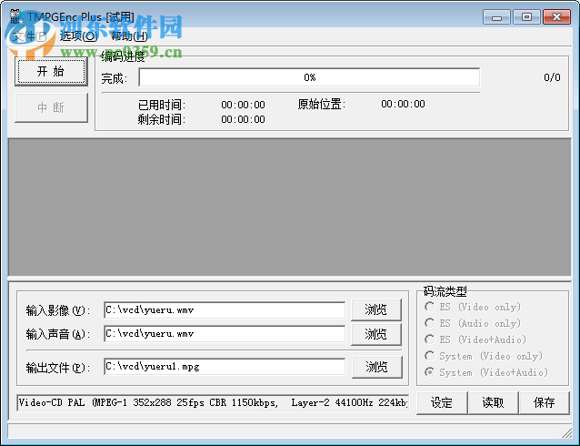Click the Video-CD PAL format description field
The image size is (580, 446).
213,402
